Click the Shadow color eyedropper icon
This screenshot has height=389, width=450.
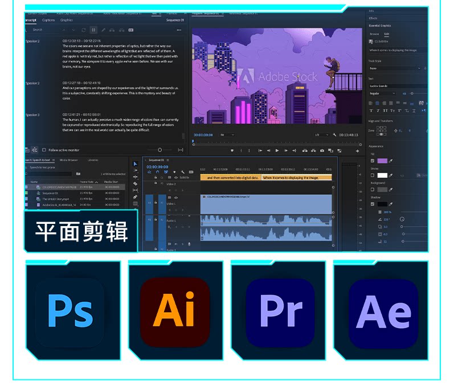[x=391, y=204]
